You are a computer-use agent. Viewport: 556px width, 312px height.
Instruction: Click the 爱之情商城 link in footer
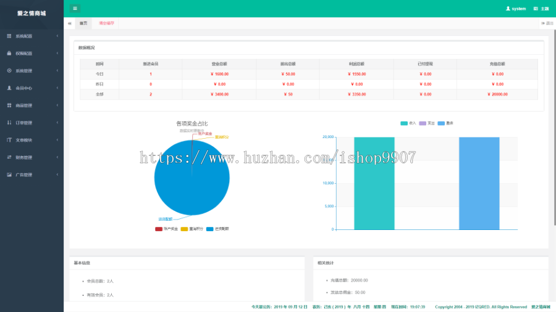pos(541,307)
